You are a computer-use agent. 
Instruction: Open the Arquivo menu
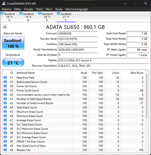7,9
